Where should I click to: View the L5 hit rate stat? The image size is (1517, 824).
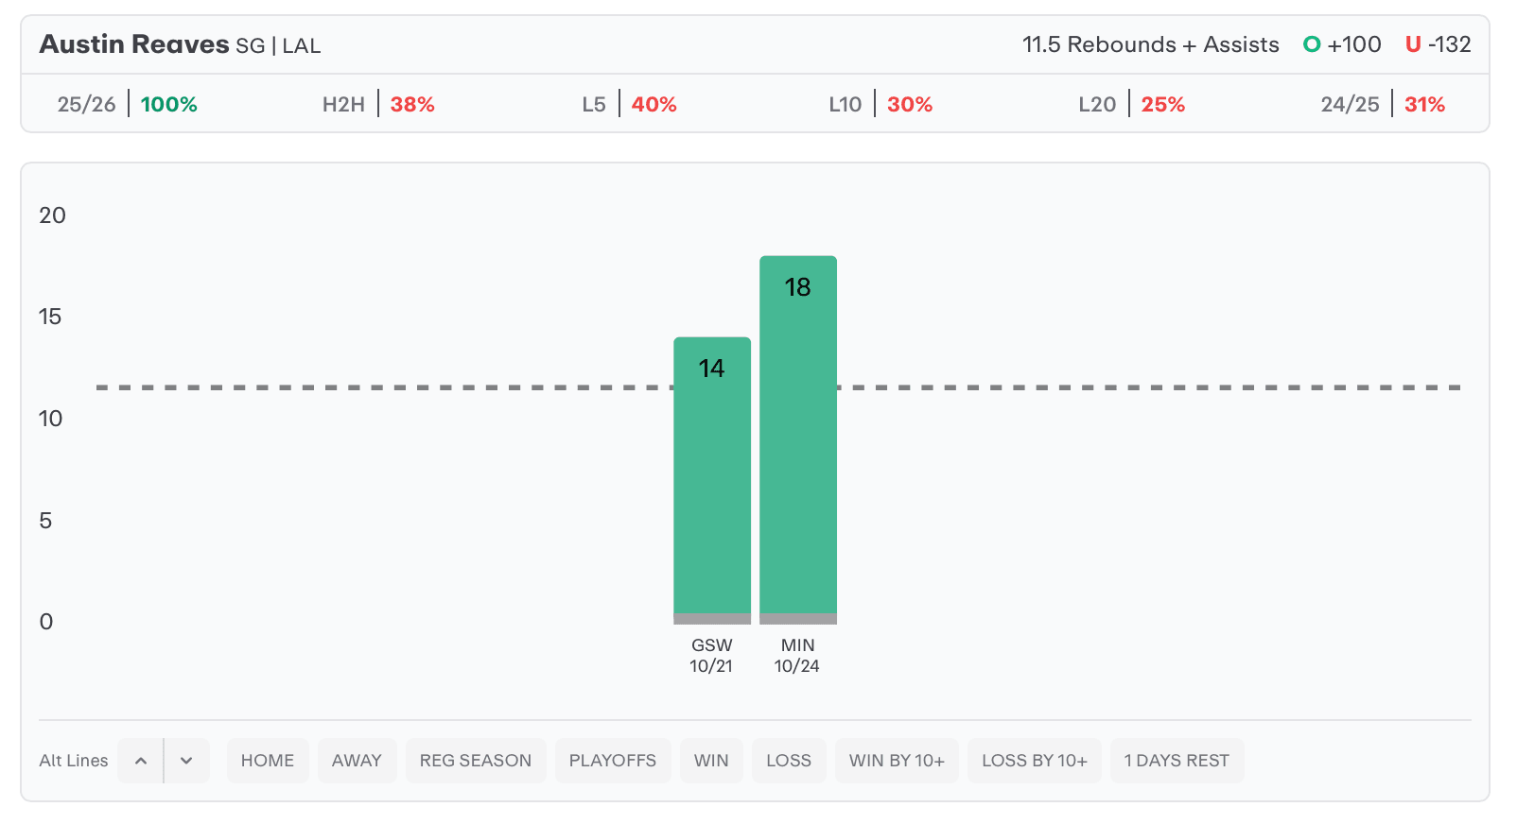(629, 104)
